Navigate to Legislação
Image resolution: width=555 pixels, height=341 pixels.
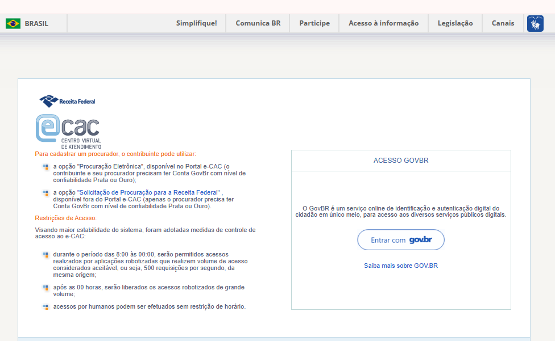[455, 23]
